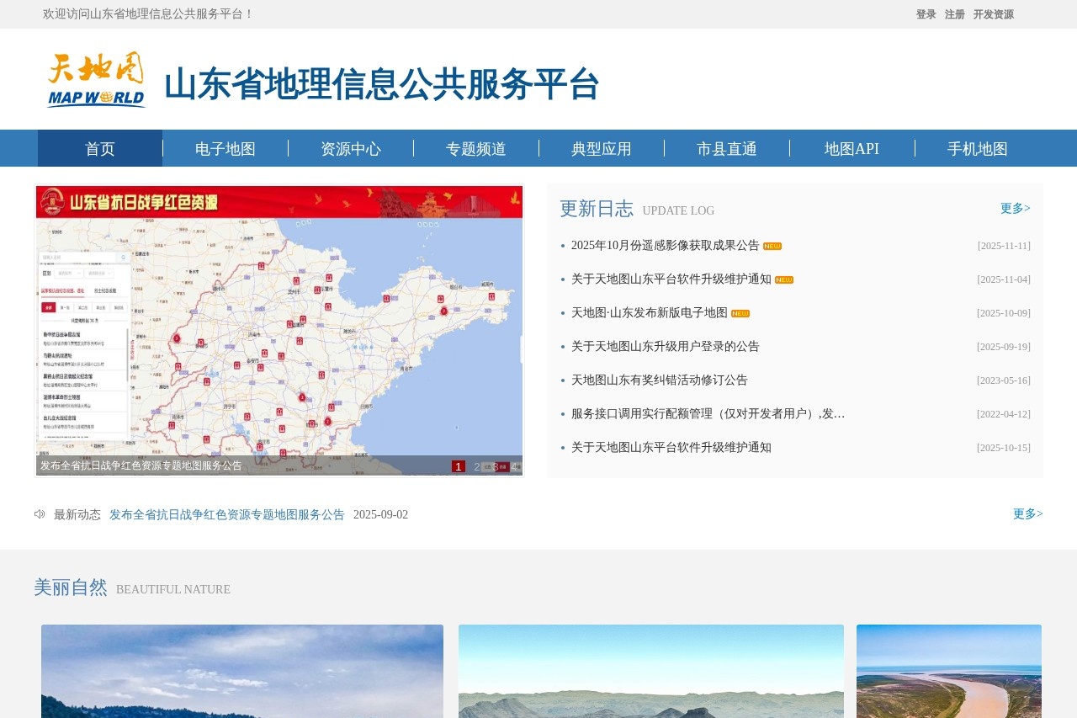Click the 注册 link

pyautogui.click(x=954, y=14)
